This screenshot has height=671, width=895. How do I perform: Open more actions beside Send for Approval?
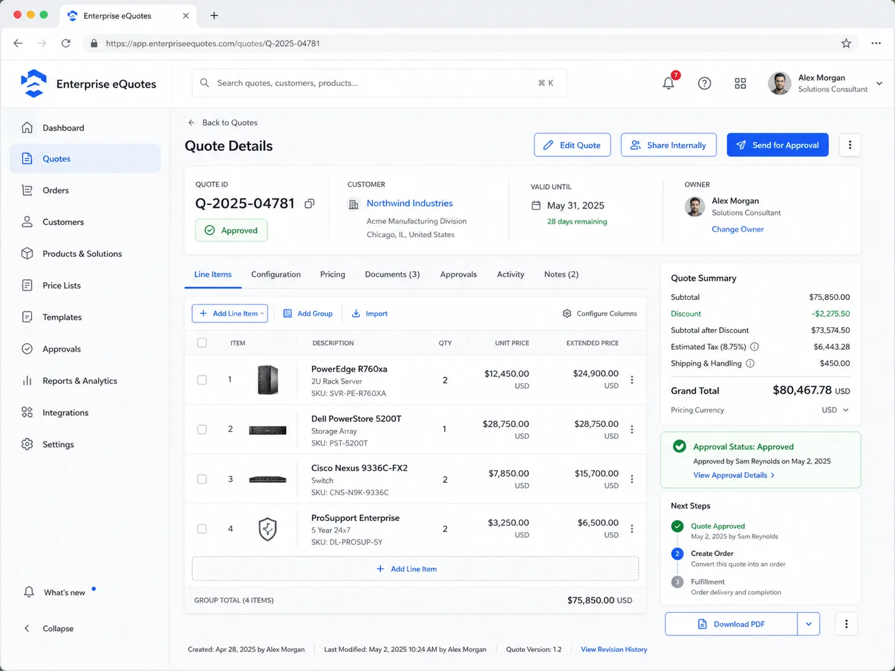(850, 145)
